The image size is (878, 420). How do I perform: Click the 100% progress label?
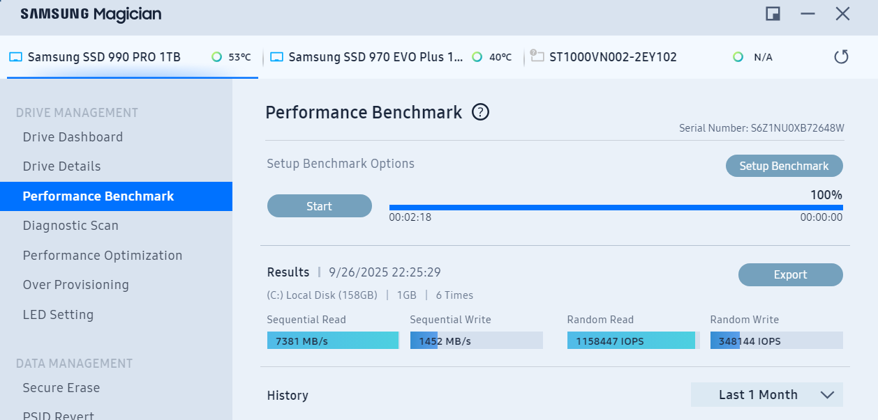tap(826, 195)
